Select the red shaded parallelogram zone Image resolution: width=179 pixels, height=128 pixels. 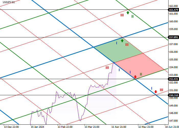[x=139, y=66]
